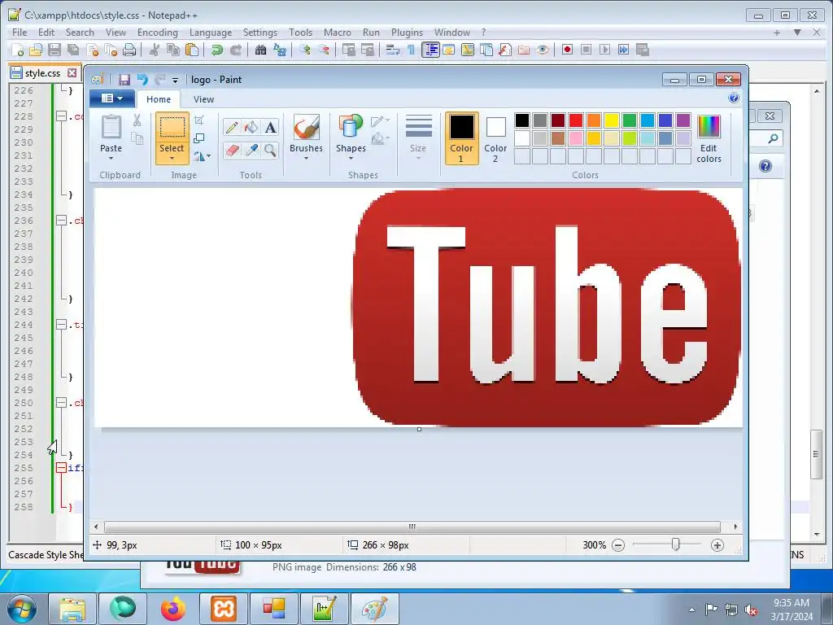833x625 pixels.
Task: Close the style.css tab
Action: tap(72, 72)
